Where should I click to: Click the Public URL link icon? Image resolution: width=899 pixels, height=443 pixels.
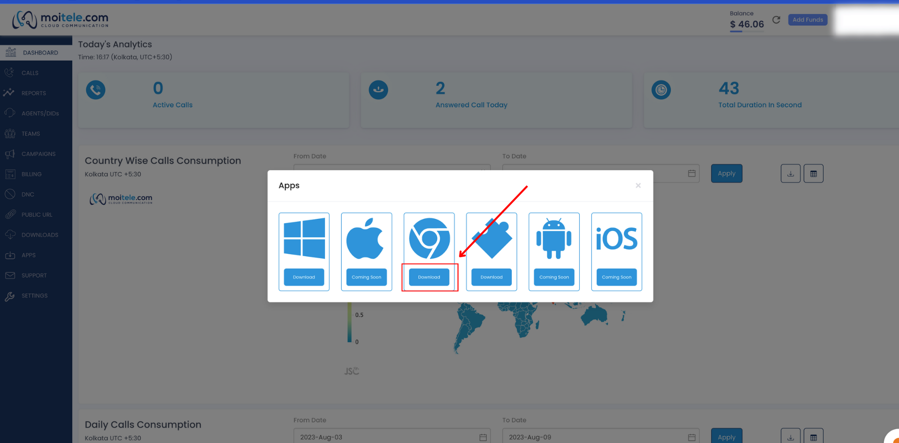(x=10, y=214)
